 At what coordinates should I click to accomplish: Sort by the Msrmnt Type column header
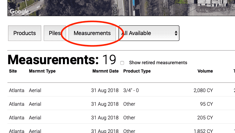42,71
